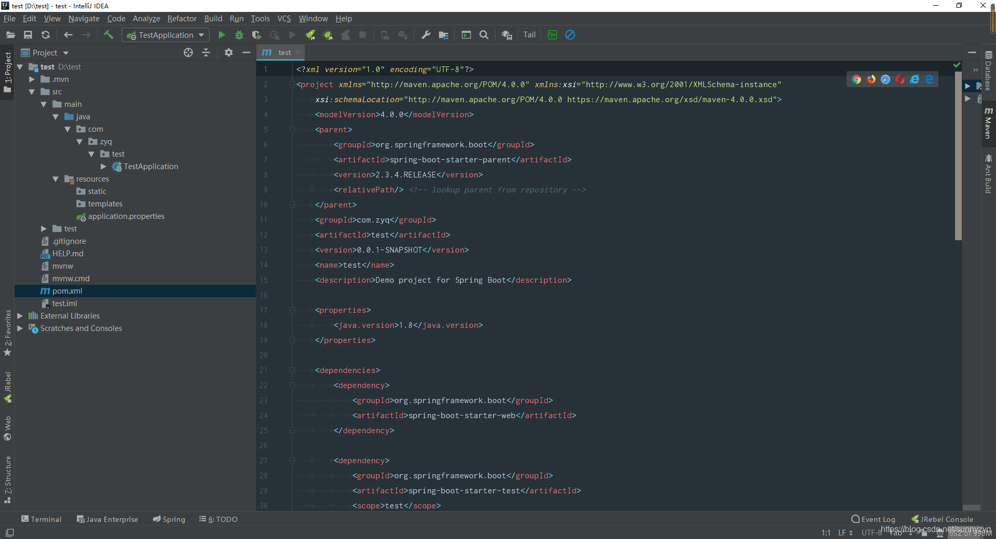Click the editor vertical scrollbar thumb

coord(958,156)
